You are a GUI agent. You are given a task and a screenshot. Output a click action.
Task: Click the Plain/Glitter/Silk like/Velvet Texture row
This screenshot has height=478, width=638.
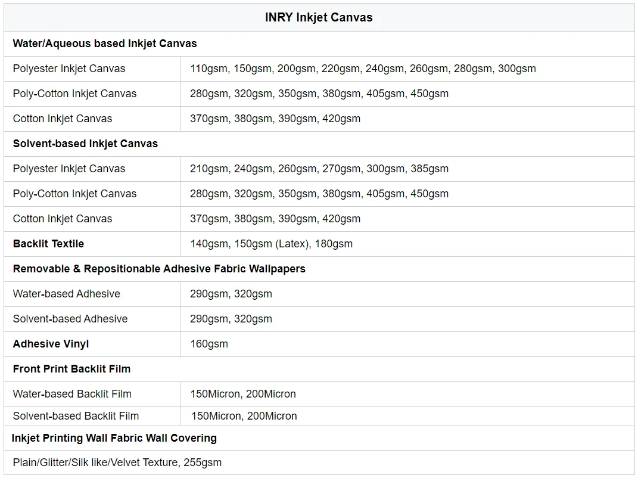point(117,463)
